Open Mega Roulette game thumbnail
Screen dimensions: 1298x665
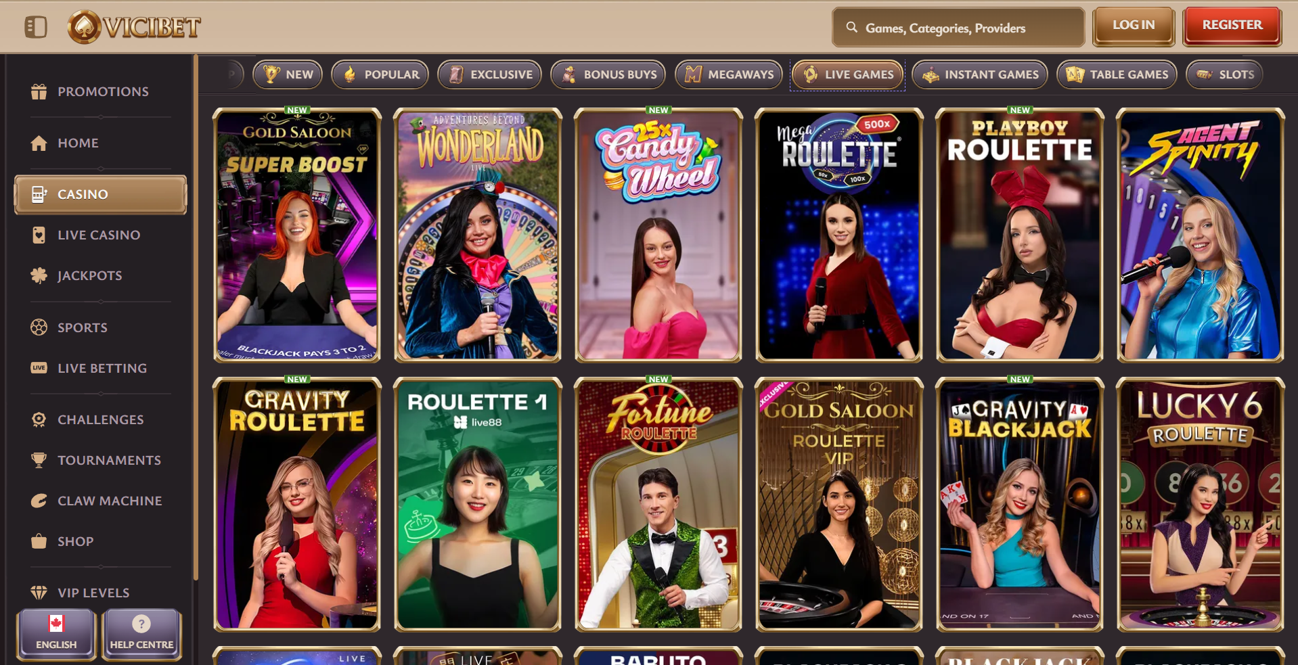coord(839,235)
